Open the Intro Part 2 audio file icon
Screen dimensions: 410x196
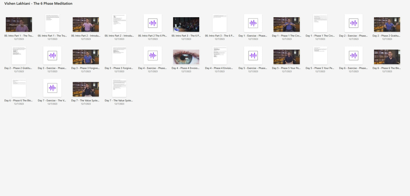[x=153, y=23]
